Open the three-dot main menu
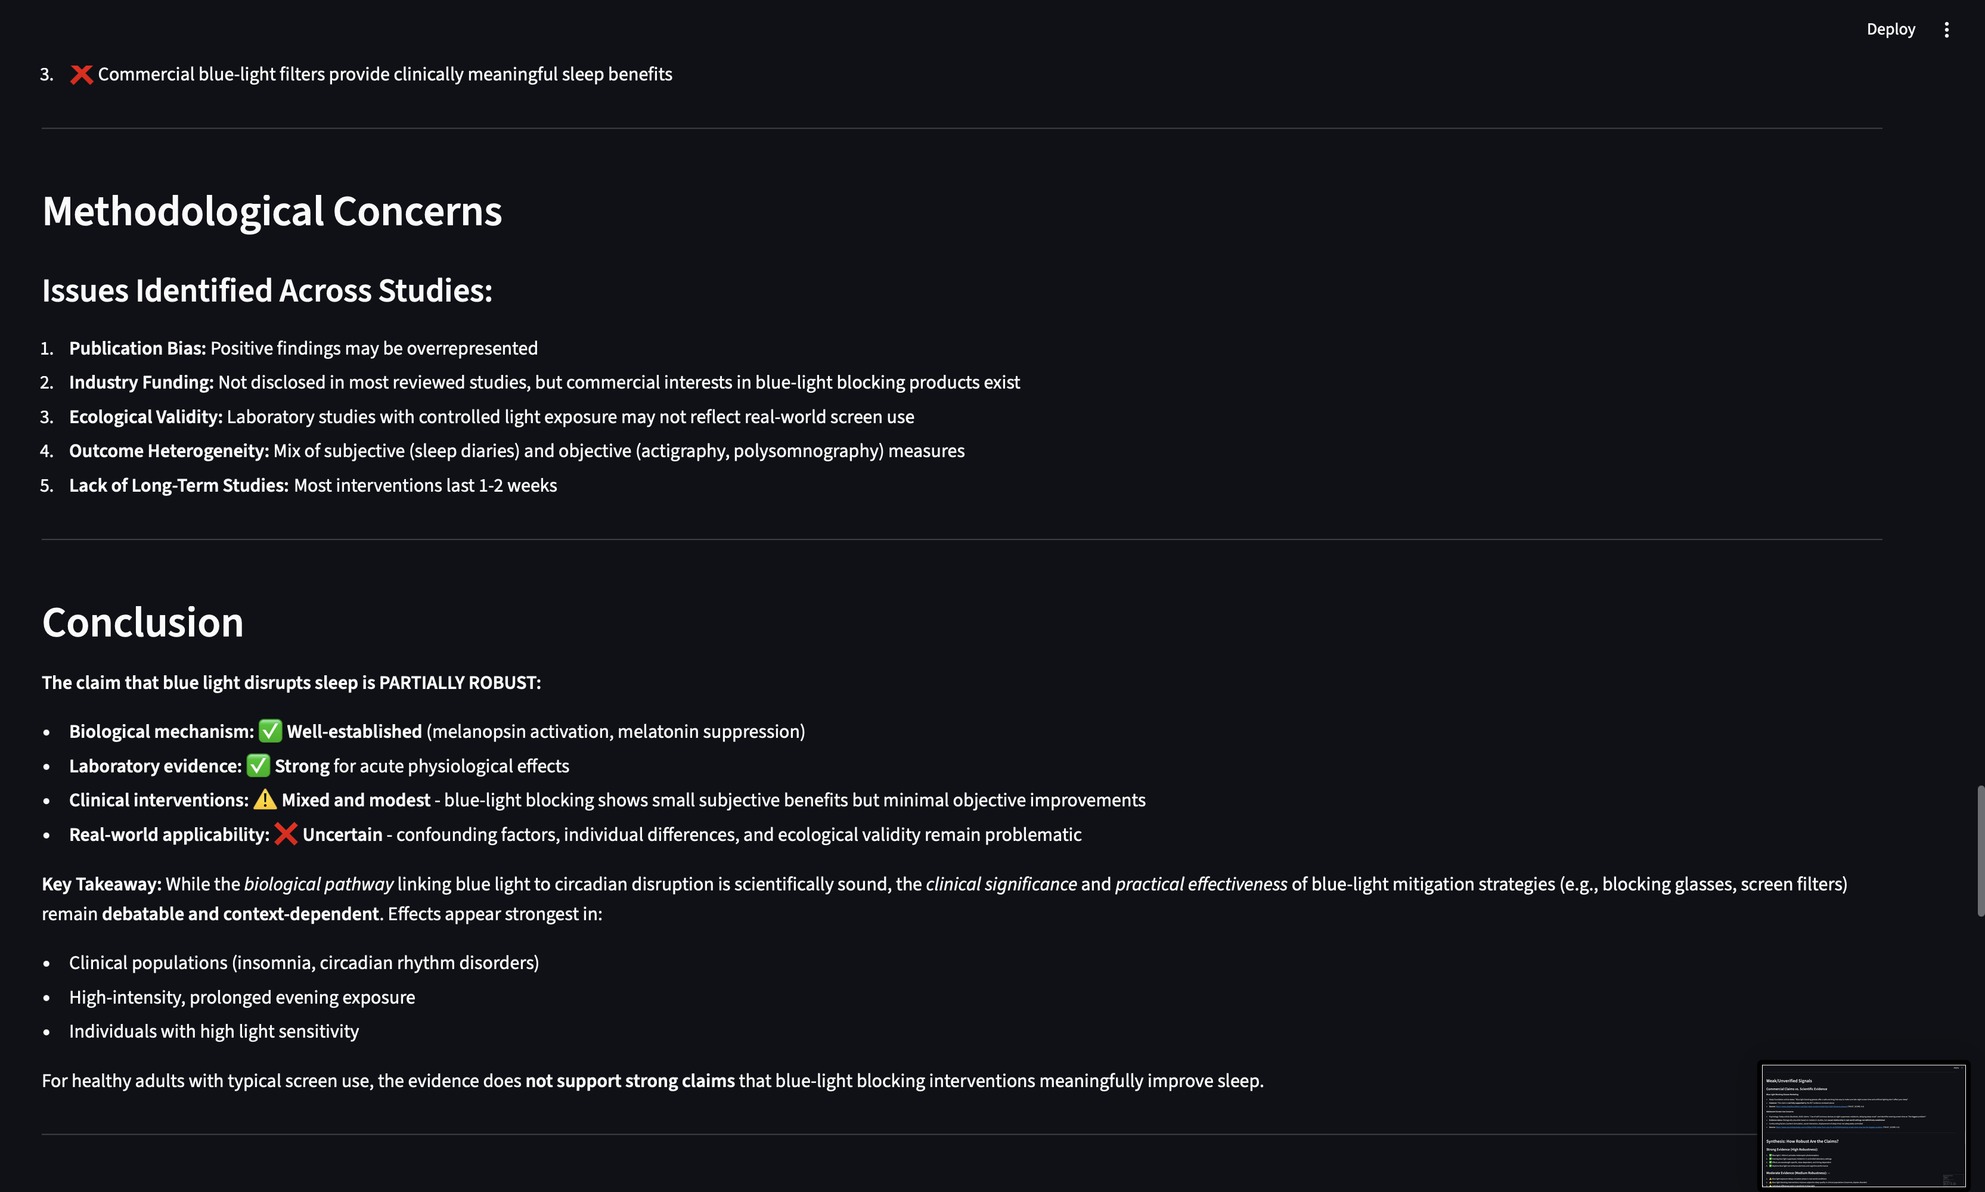This screenshot has height=1192, width=1985. [1946, 30]
